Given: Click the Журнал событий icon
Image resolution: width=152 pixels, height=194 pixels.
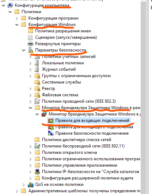Looking at the screenshot, I should [37, 69].
